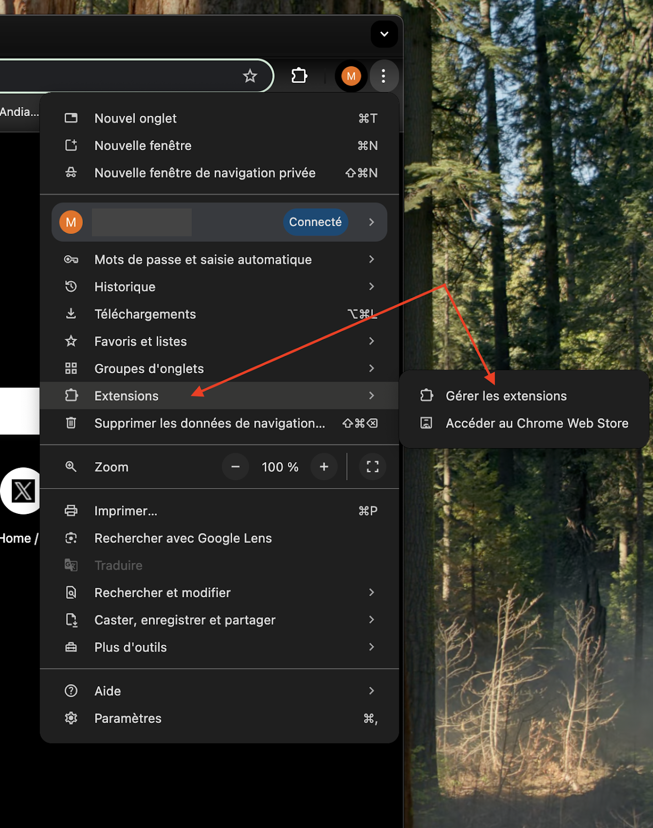Click the Zoom magnifier icon
Screen dimensions: 653x828
pyautogui.click(x=71, y=467)
